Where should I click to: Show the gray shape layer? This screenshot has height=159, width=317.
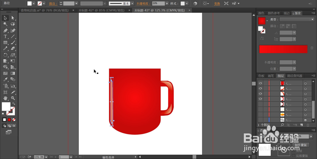pos(260,120)
